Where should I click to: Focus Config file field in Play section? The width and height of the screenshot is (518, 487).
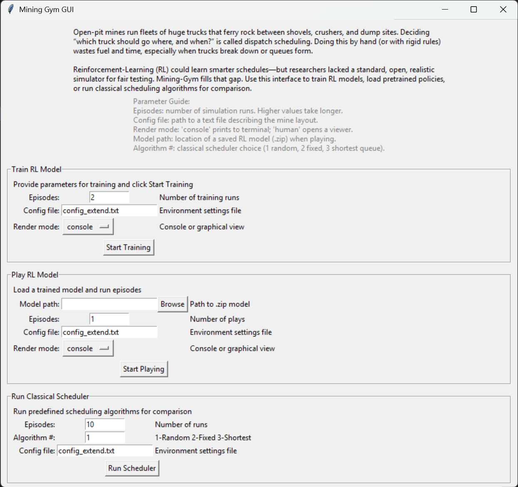click(x=109, y=333)
